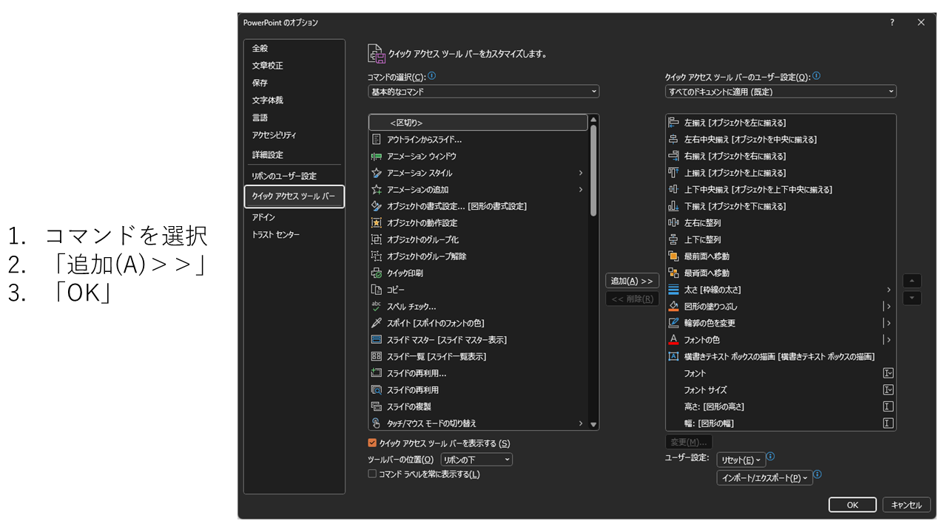
Task: Open the すべてのドキュメントに適用 dropdown
Action: (x=781, y=92)
